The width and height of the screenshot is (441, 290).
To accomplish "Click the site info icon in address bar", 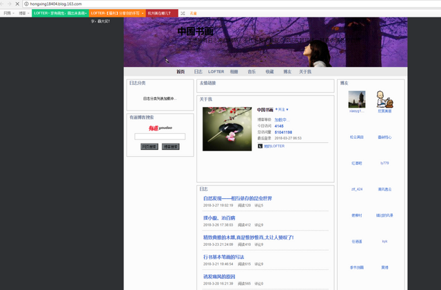I will 26,4.
